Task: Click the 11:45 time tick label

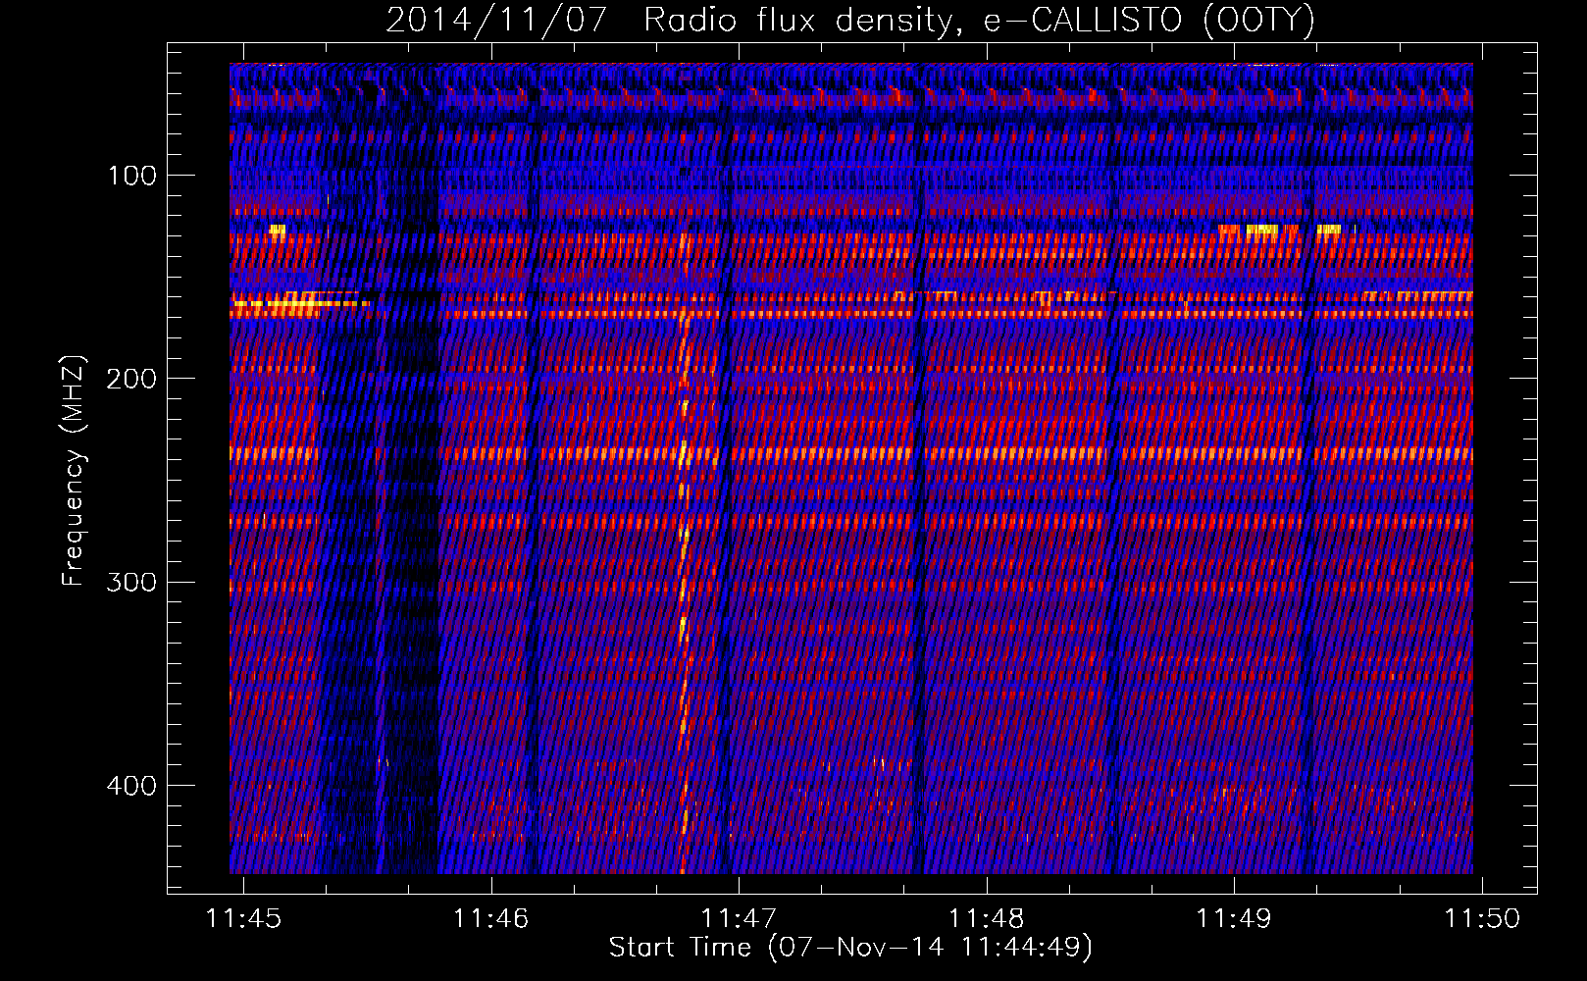Action: [x=243, y=918]
